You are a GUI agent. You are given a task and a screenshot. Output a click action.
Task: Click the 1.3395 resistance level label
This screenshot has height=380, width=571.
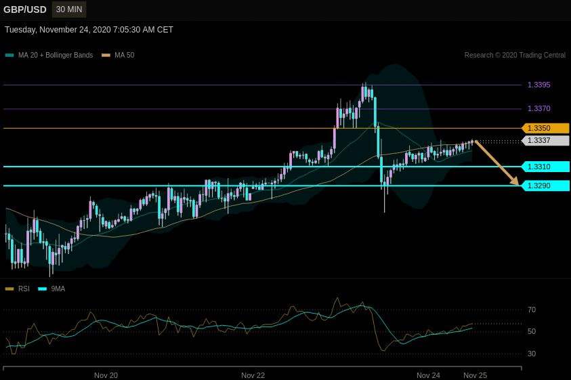[x=538, y=85]
